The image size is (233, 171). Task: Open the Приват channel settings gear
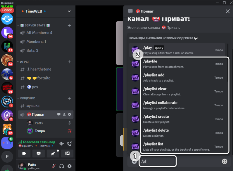click(69, 114)
